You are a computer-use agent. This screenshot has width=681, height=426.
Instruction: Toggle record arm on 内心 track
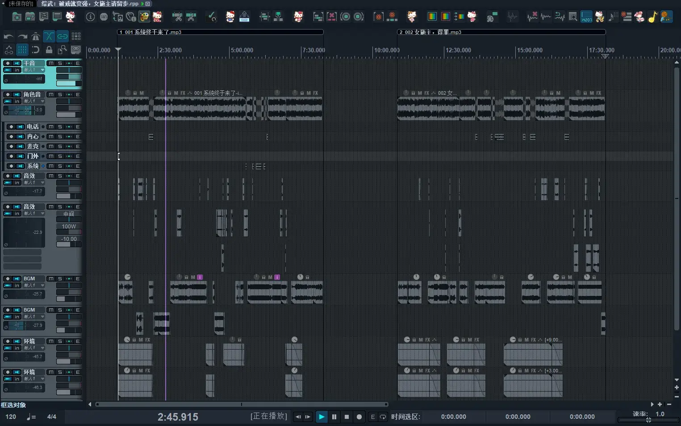click(11, 137)
